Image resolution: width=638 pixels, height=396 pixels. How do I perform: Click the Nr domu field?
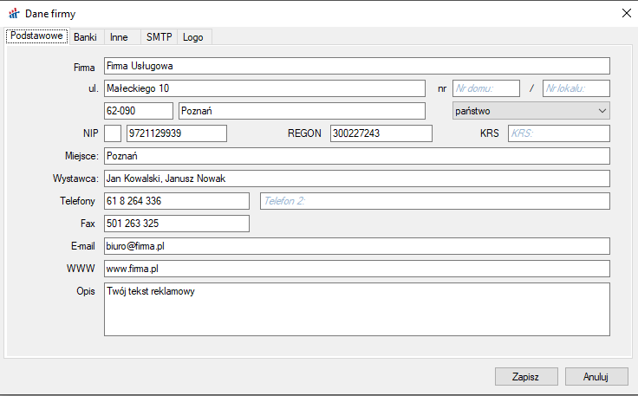click(x=485, y=88)
